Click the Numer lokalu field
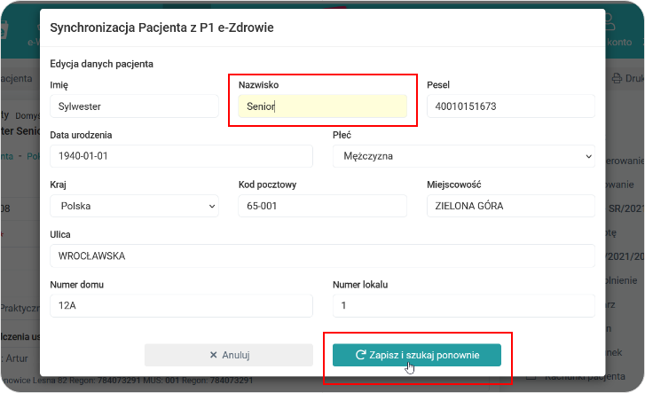 tap(462, 305)
